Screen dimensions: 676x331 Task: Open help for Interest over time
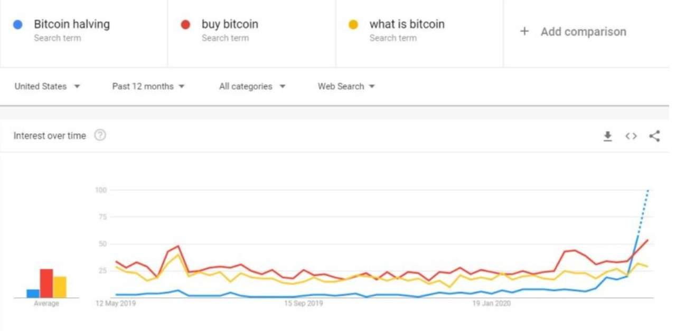click(100, 135)
